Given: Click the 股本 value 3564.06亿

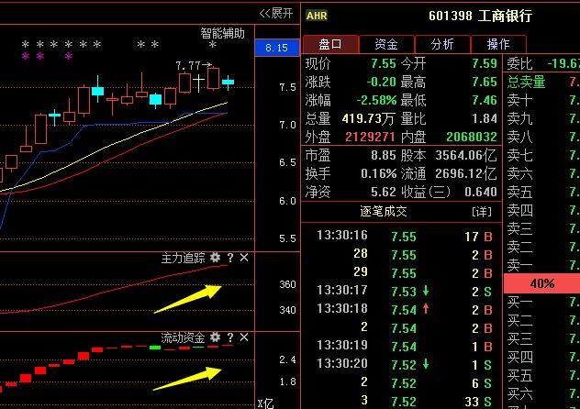Looking at the screenshot, I should point(466,155).
